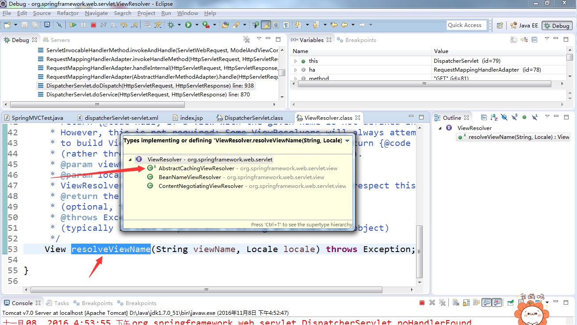Toggle Show Console on standard error change
Viewport: 577px width, 325px height.
click(x=497, y=303)
